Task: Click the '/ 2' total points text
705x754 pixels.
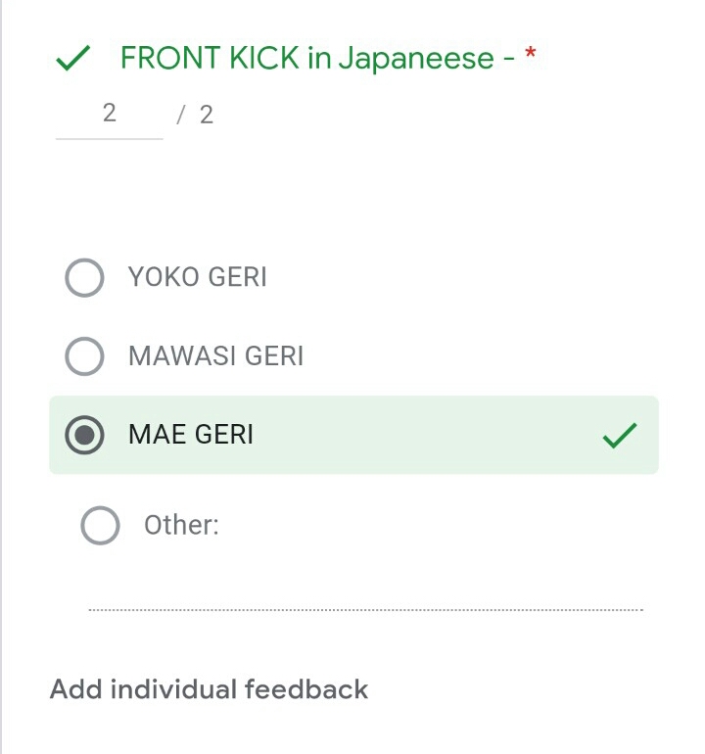Action: coord(195,115)
